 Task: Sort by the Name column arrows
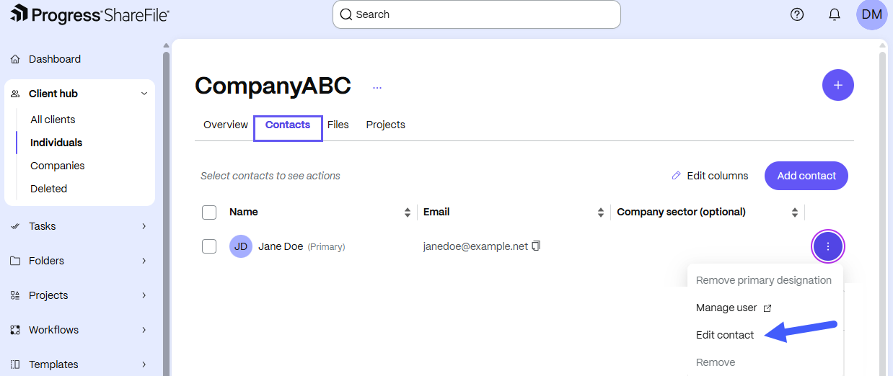click(408, 212)
